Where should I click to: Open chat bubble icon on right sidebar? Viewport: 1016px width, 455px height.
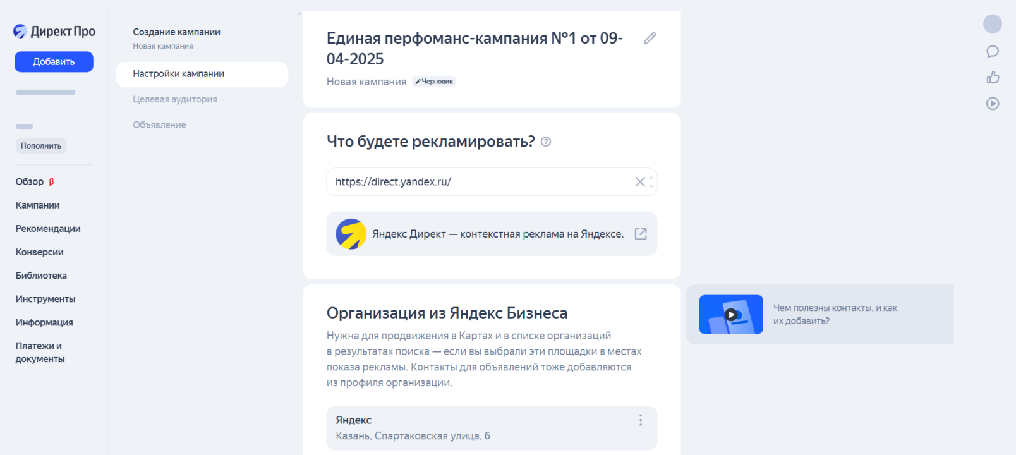click(x=993, y=51)
